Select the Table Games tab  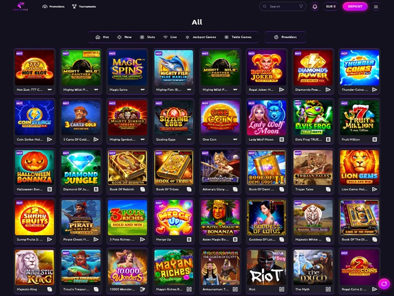tap(238, 37)
